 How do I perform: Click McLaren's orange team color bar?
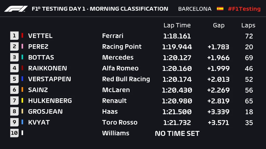pos(22,90)
